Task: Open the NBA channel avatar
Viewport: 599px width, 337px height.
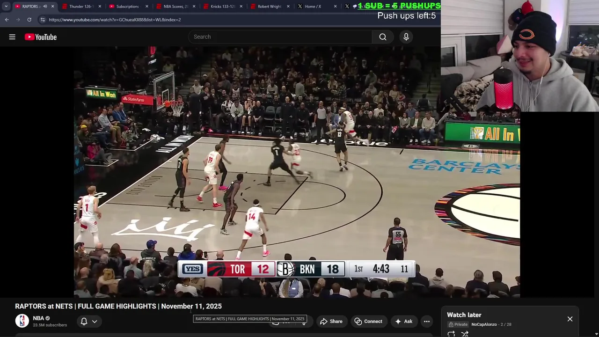Action: 22,321
